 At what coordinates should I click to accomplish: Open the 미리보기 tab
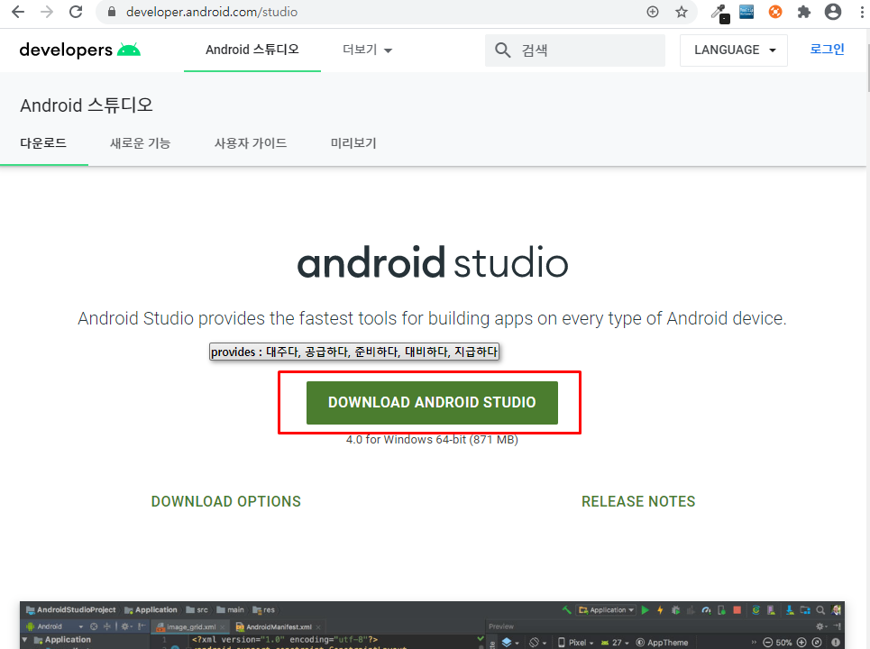(353, 143)
